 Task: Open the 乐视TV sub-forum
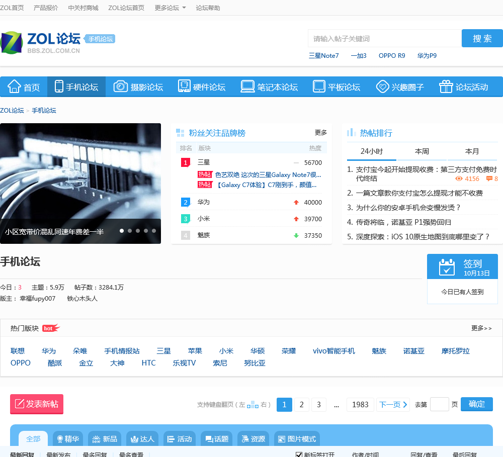tap(184, 363)
